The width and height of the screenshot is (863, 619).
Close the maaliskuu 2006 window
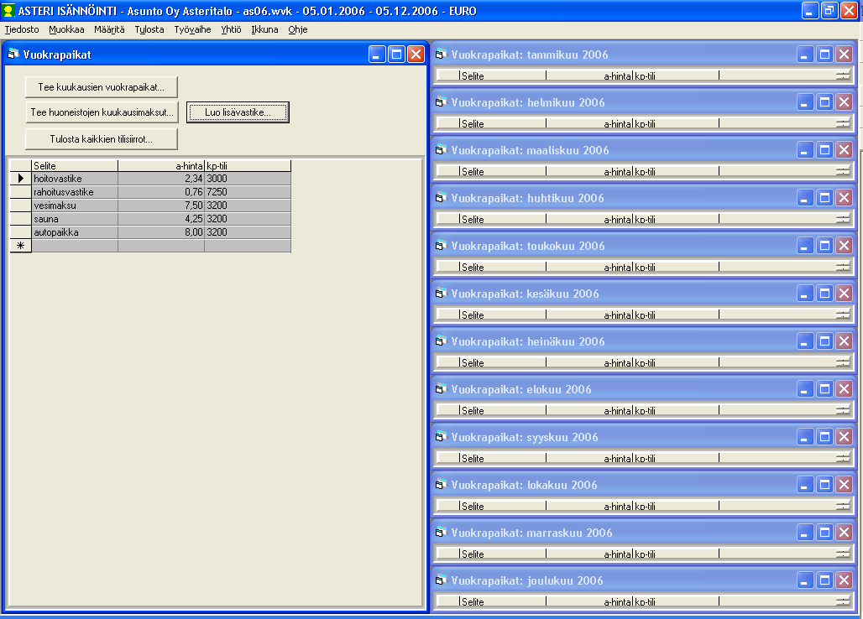pyautogui.click(x=845, y=149)
